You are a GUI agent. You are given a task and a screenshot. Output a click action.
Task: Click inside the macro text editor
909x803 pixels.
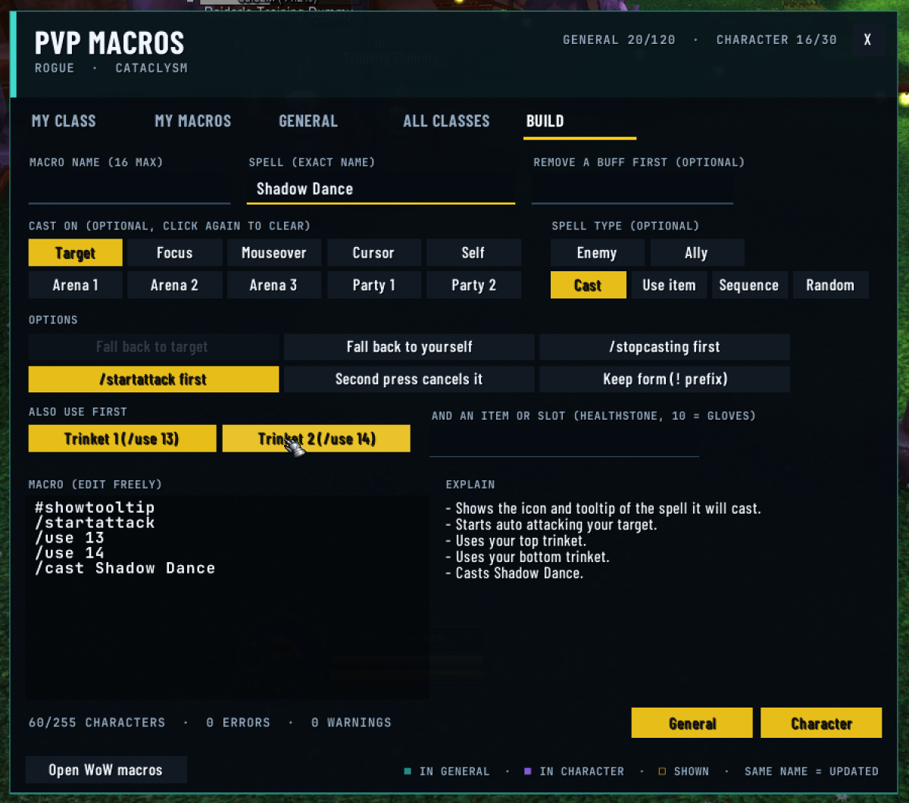(x=227, y=598)
